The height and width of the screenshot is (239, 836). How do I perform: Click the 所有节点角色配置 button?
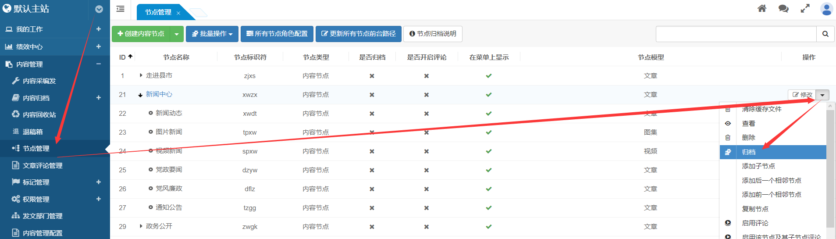click(277, 34)
